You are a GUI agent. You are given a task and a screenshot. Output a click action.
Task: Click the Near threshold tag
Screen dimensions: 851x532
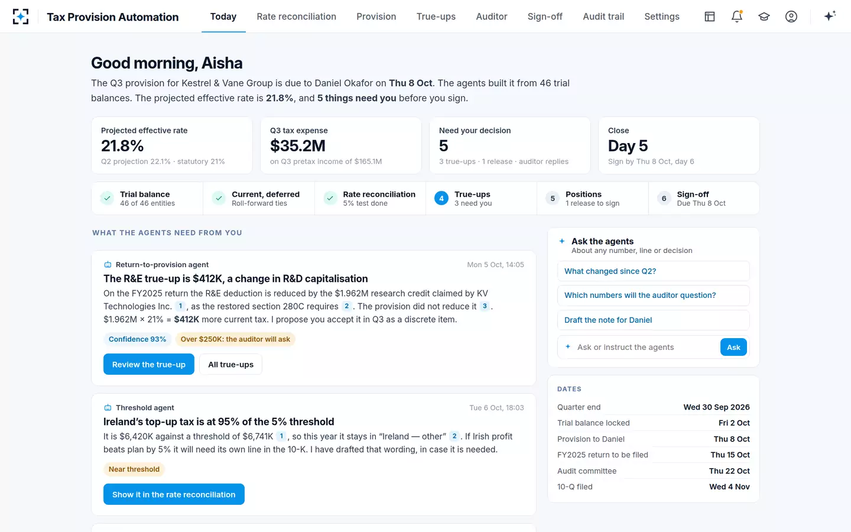(x=134, y=469)
